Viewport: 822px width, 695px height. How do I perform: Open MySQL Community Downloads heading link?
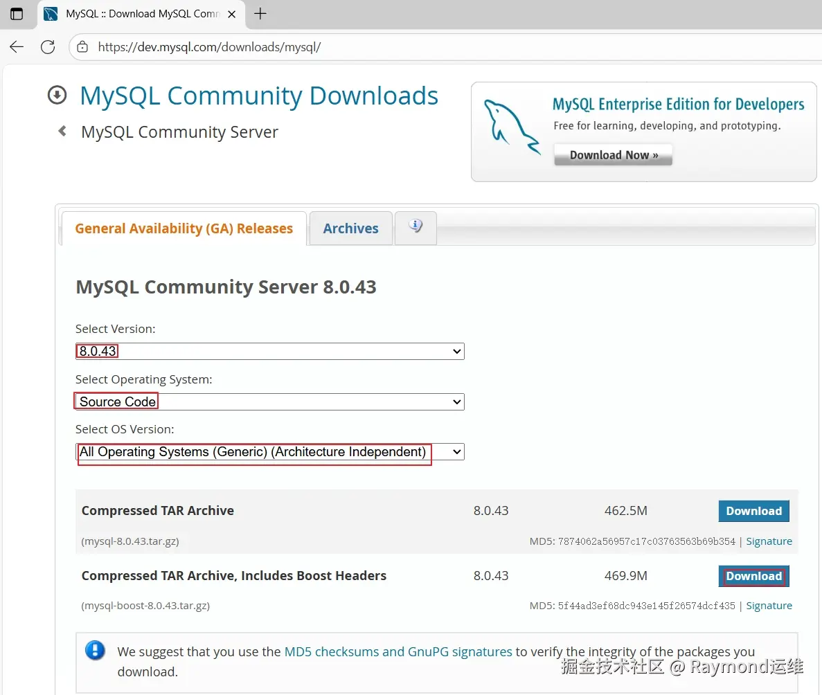(259, 96)
